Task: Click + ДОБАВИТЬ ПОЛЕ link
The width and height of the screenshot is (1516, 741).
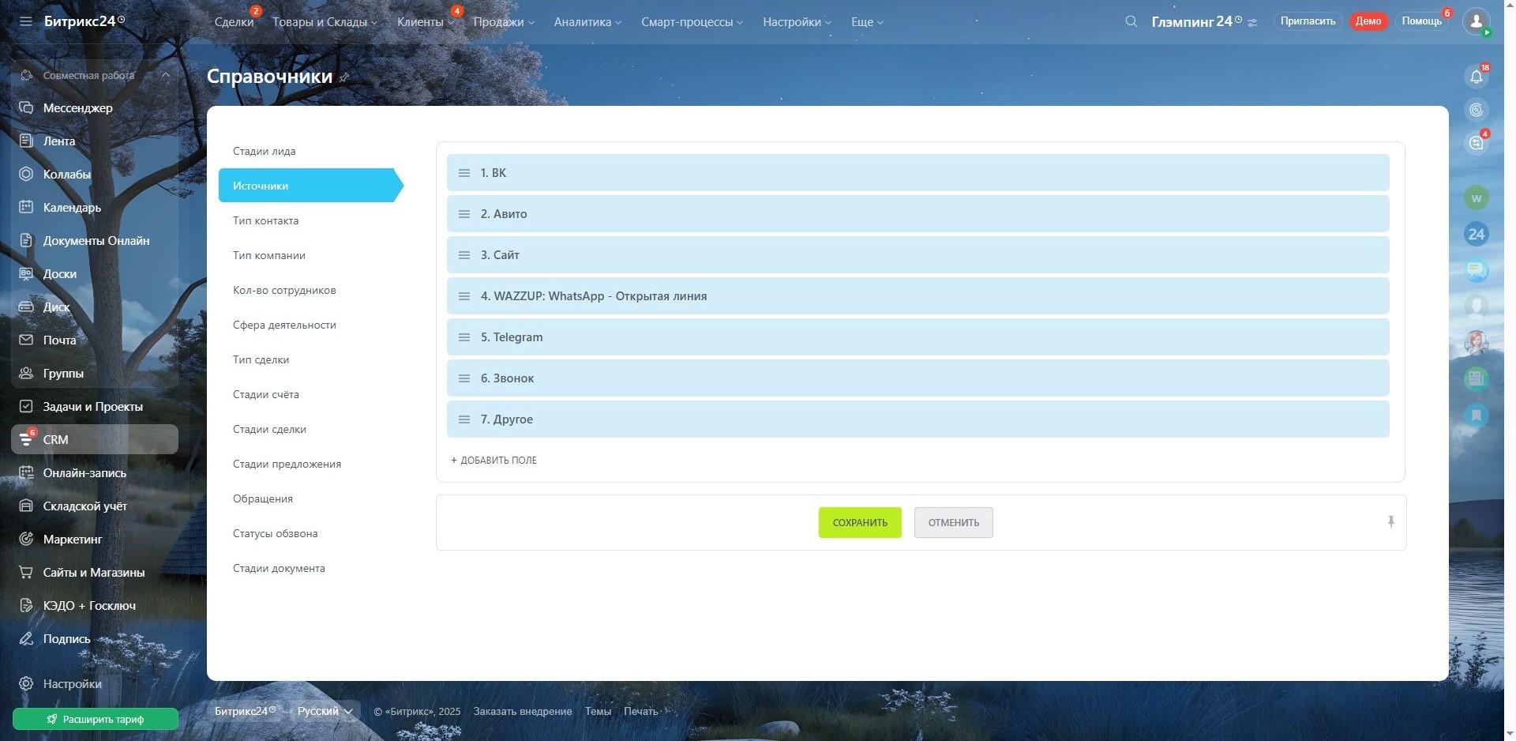Action: pos(493,460)
